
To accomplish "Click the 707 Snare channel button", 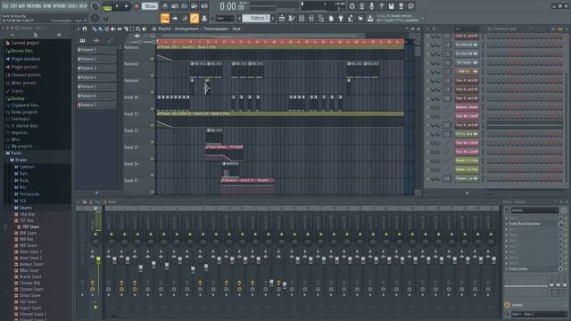I will tap(467, 62).
